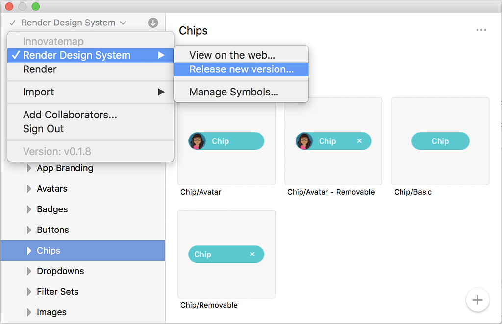Click the Chip/Avatar label text
The width and height of the screenshot is (502, 324).
pos(201,192)
